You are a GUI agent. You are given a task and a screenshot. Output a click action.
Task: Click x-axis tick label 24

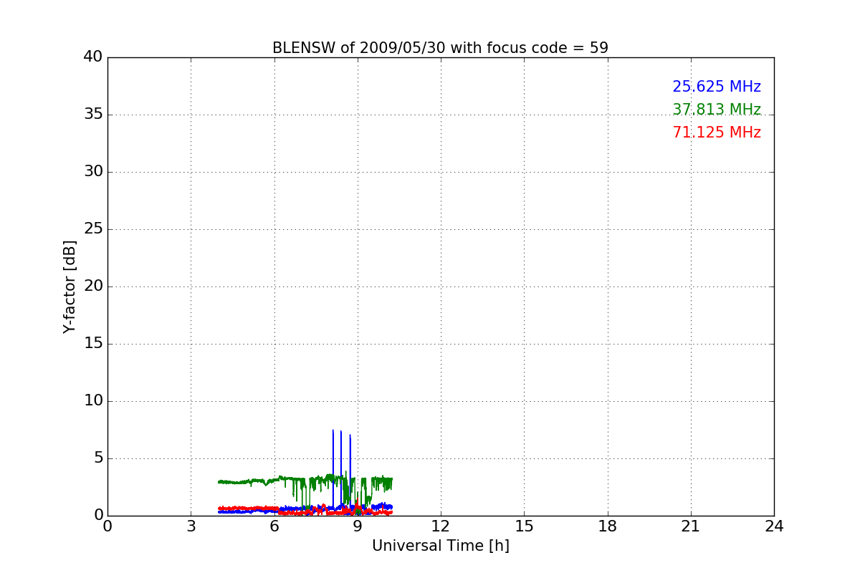pos(774,526)
